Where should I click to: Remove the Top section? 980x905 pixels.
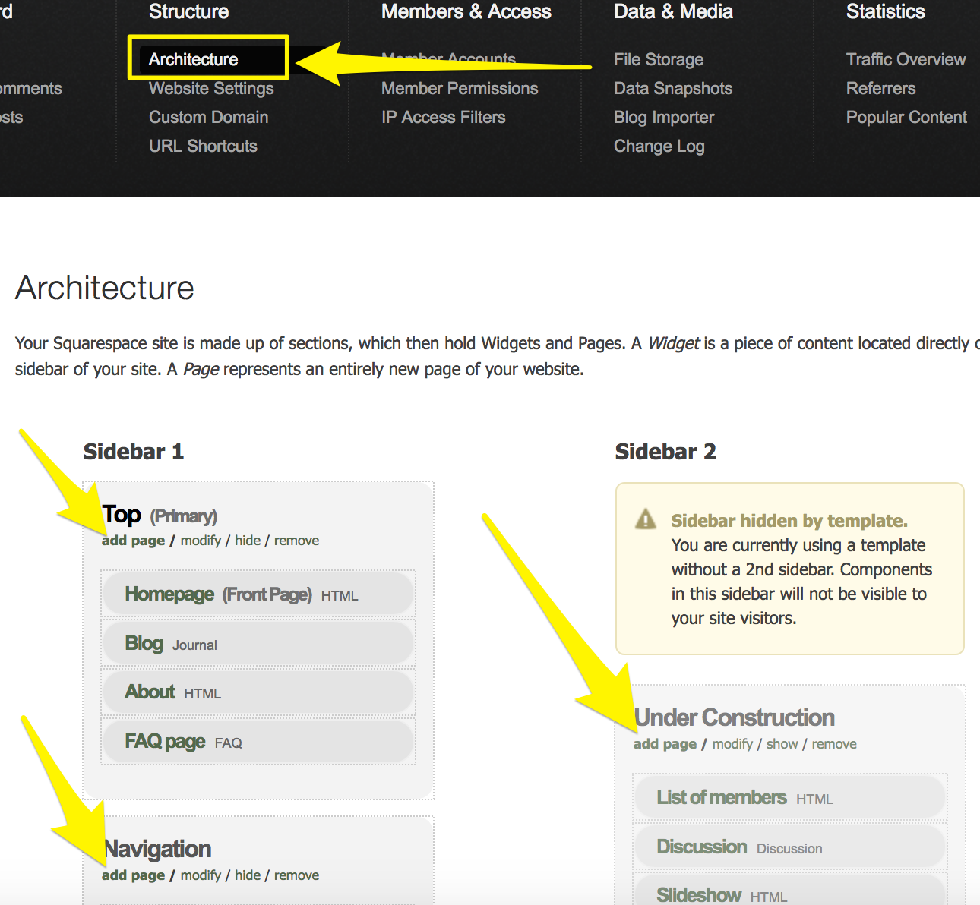point(296,541)
